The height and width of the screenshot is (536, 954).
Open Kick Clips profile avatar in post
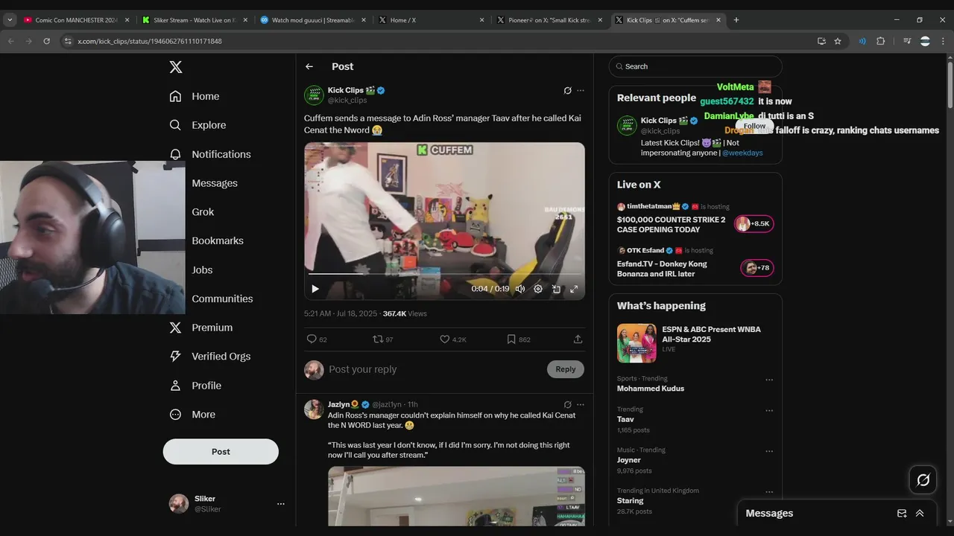click(x=314, y=95)
